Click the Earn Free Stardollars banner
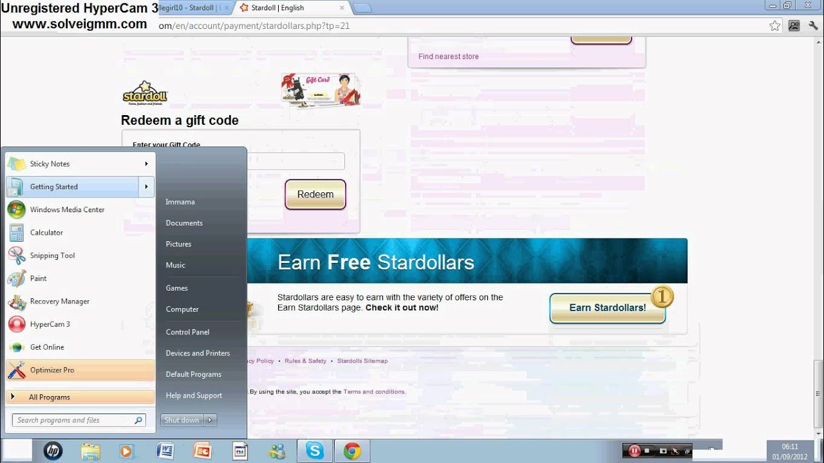This screenshot has width=824, height=463. [467, 262]
